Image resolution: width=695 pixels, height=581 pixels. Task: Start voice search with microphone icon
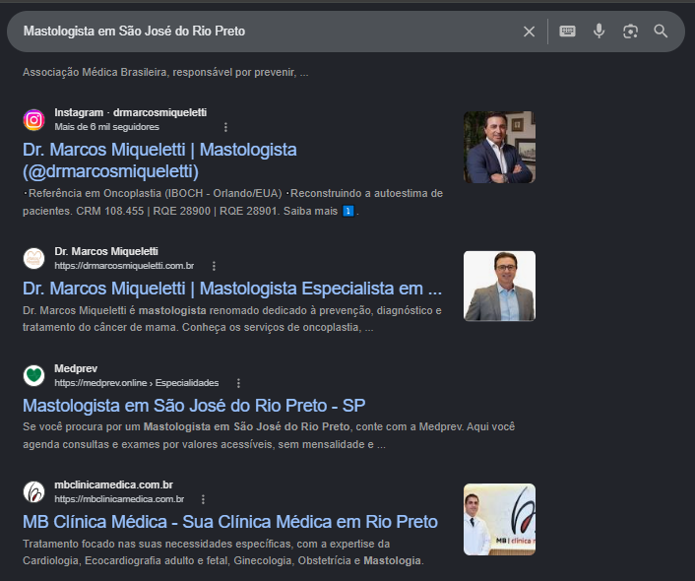[599, 32]
